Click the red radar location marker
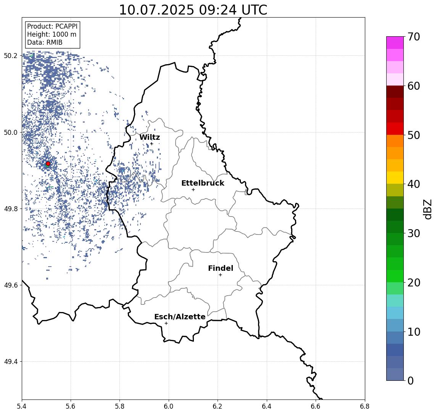The width and height of the screenshot is (437, 414). pos(48,164)
